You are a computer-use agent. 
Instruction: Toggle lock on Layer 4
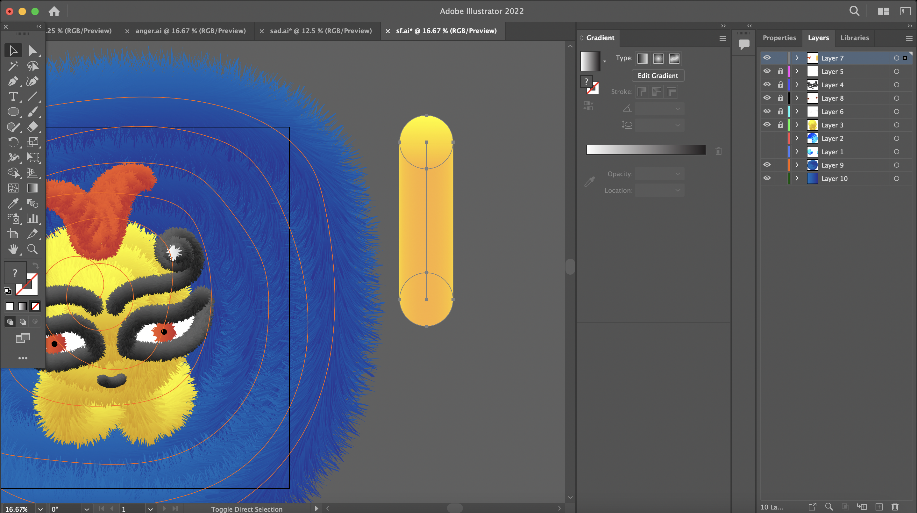click(780, 85)
